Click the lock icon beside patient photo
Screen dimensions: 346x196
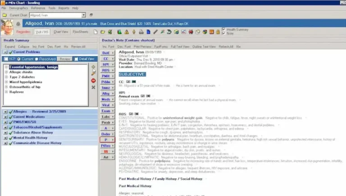(18, 23)
